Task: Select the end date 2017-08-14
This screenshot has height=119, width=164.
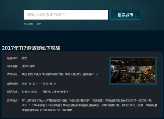Action: click(49, 84)
